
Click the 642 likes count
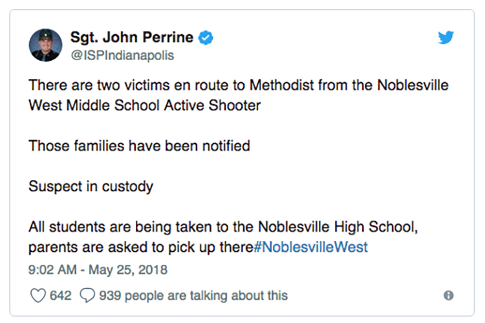pos(60,295)
